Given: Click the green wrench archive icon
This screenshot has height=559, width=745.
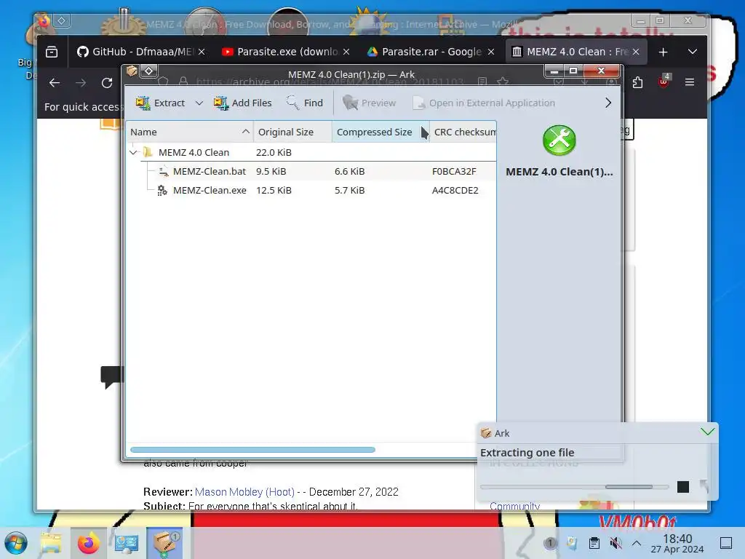Looking at the screenshot, I should (x=559, y=140).
